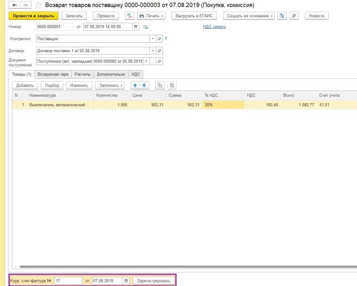Move row down with the down arrow
This screenshot has height=286, width=357.
click(145, 85)
